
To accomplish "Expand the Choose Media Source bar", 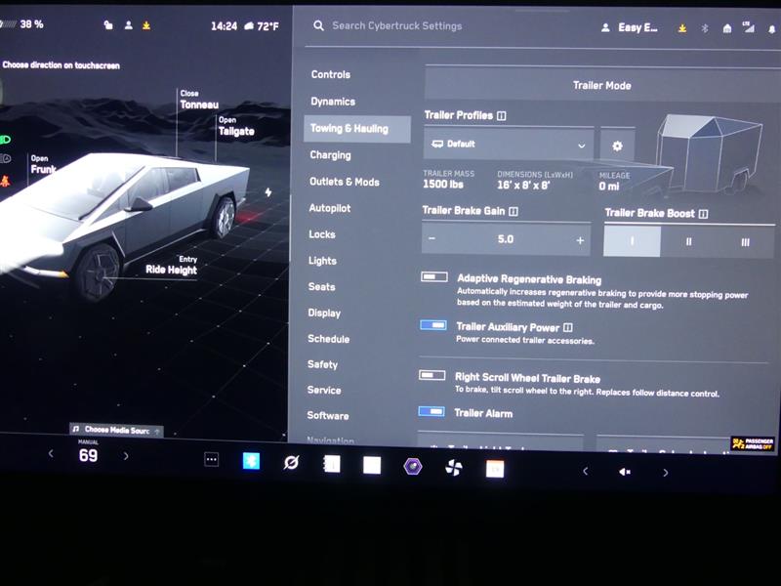I will [116, 430].
